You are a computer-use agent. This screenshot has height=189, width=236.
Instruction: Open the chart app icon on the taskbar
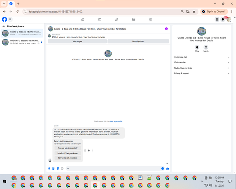[149, 178]
